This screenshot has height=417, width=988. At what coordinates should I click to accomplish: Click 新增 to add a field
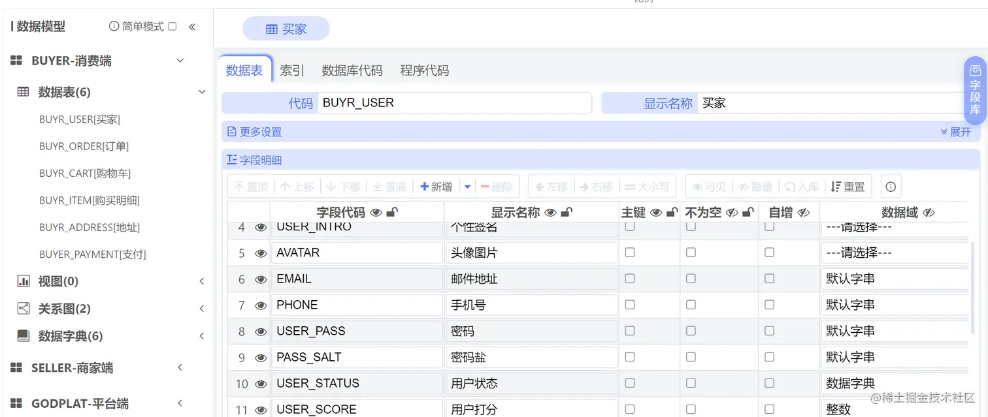coord(436,187)
